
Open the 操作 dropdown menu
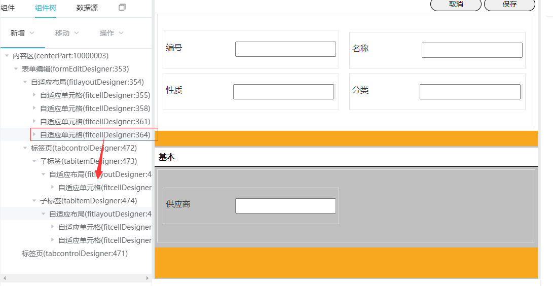112,33
